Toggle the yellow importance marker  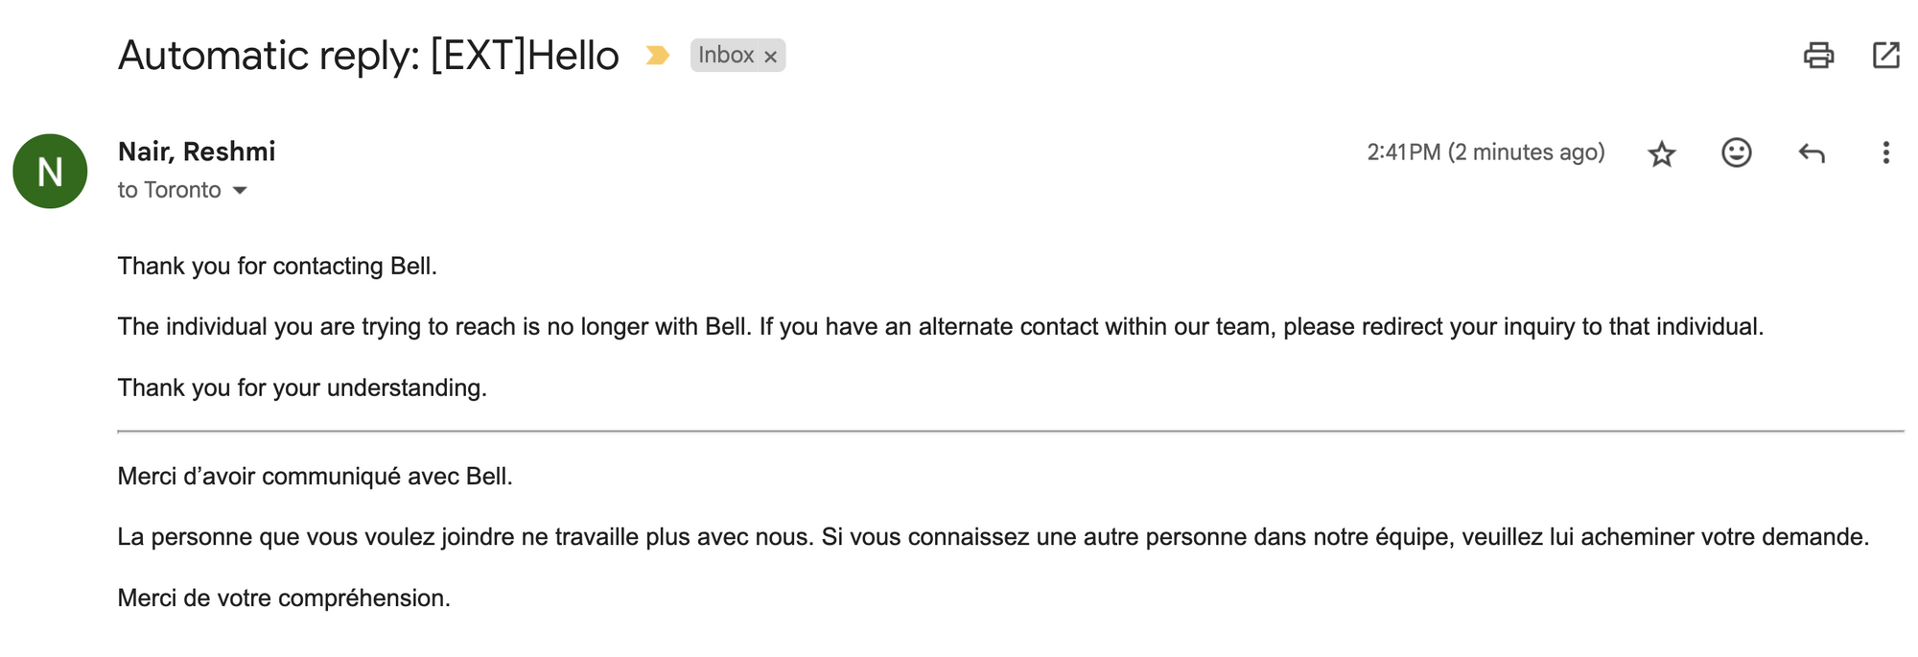[657, 56]
